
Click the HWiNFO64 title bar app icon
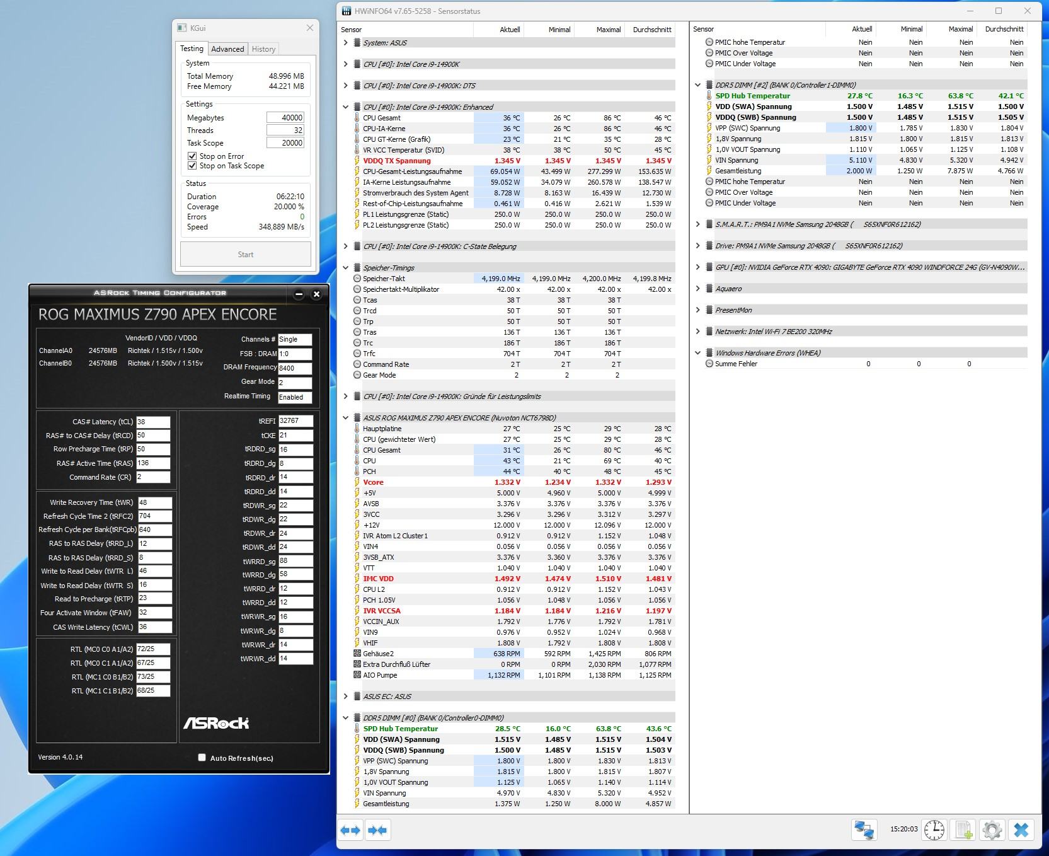[346, 11]
